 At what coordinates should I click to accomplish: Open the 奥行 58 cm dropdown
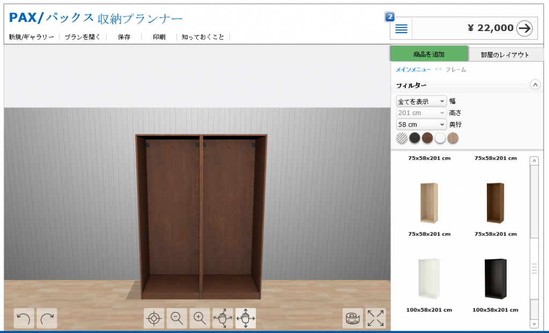pyautogui.click(x=421, y=124)
